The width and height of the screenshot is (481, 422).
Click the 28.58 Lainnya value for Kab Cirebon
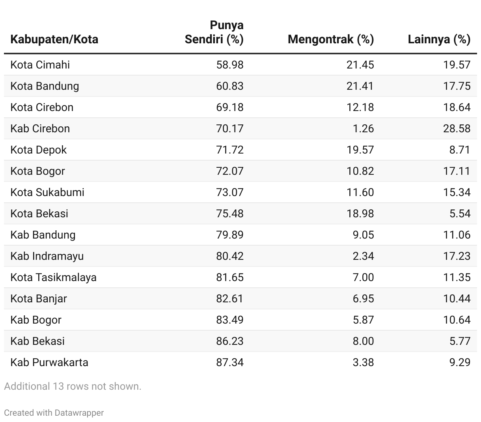(x=457, y=128)
